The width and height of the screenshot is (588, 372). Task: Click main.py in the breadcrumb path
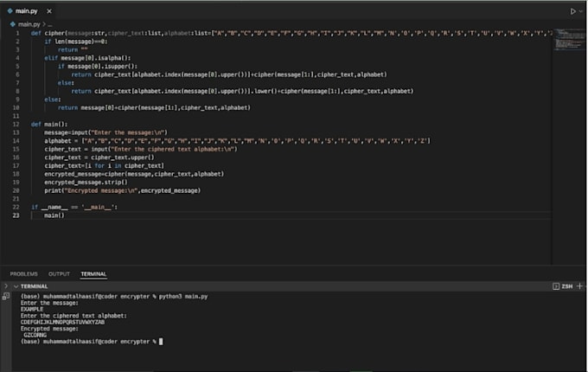[29, 24]
